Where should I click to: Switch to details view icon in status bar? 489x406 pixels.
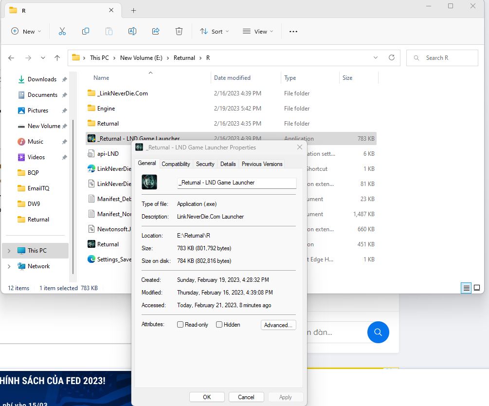pos(466,288)
